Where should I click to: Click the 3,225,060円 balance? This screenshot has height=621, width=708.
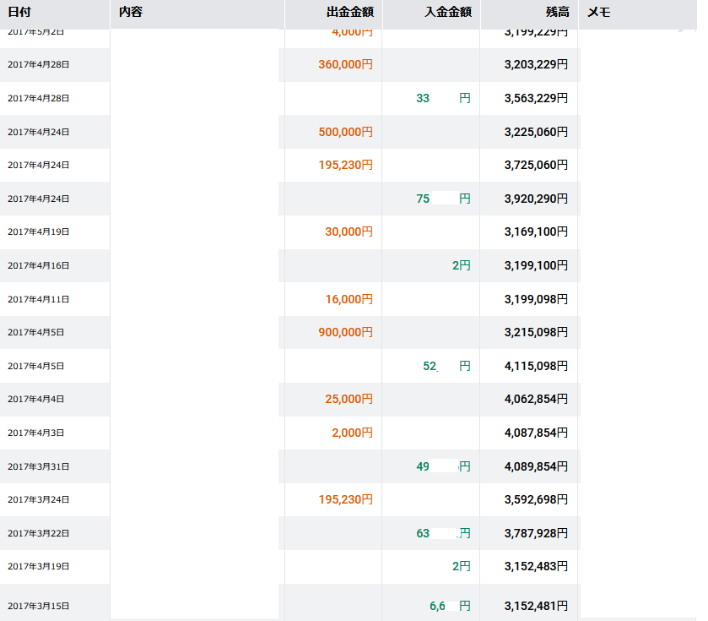pos(536,132)
